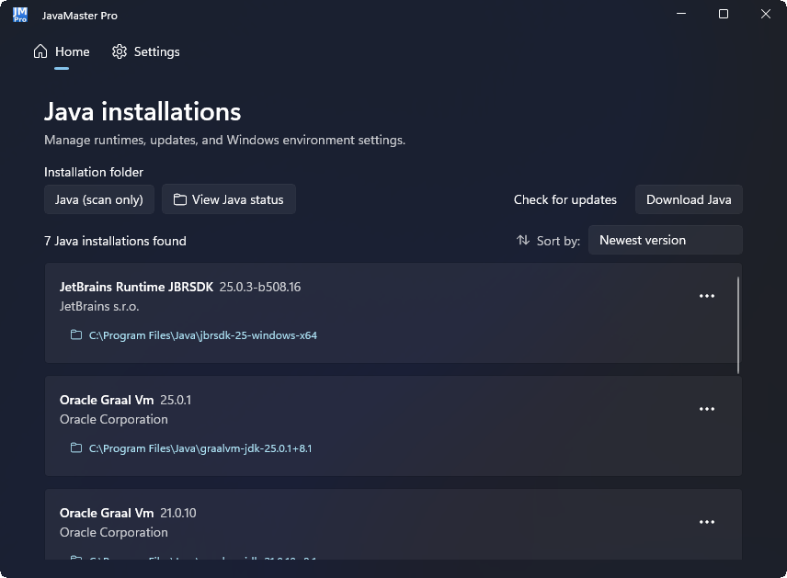Screen dimensions: 787x578
Task: Minimize the JavaMaster Pro window
Action: coord(681,14)
